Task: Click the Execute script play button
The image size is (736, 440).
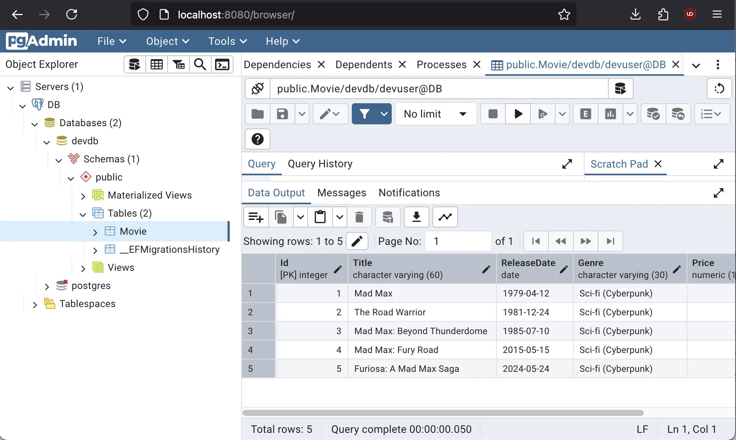Action: click(518, 114)
